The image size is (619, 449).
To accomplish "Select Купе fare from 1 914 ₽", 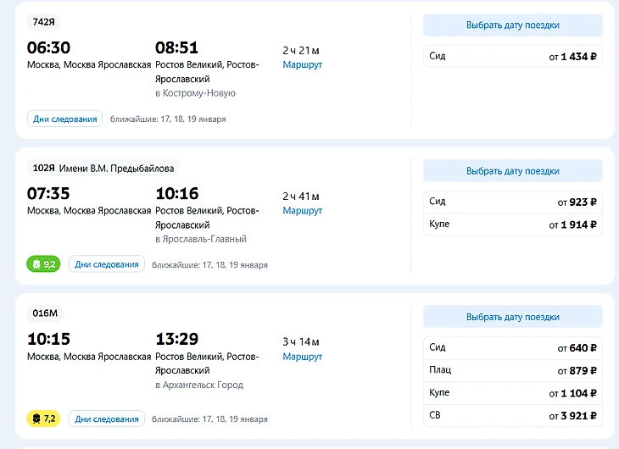I will [512, 224].
